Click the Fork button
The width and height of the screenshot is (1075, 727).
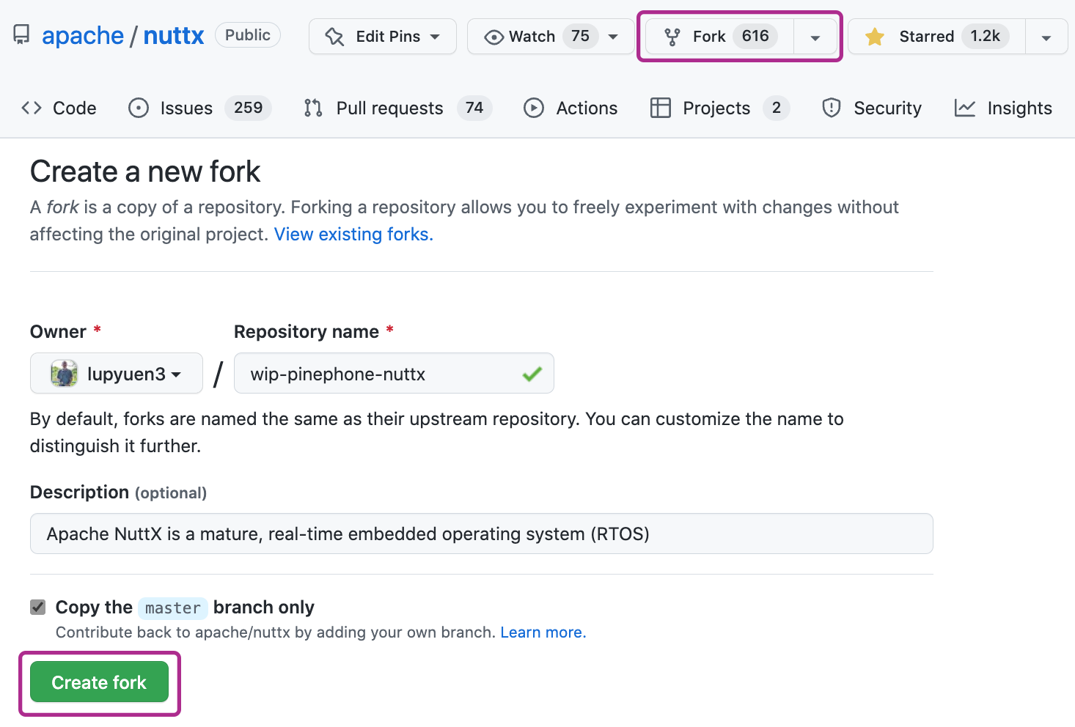coord(719,37)
